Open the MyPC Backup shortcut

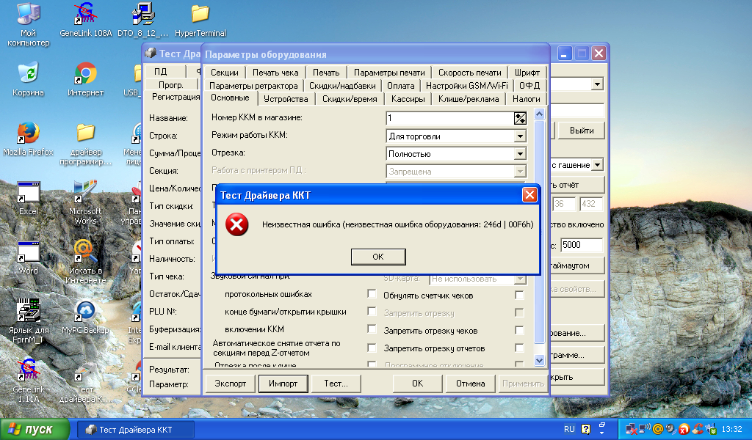coord(85,312)
